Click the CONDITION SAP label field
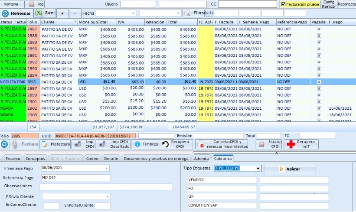The height and width of the screenshot is (212, 356). (222, 205)
